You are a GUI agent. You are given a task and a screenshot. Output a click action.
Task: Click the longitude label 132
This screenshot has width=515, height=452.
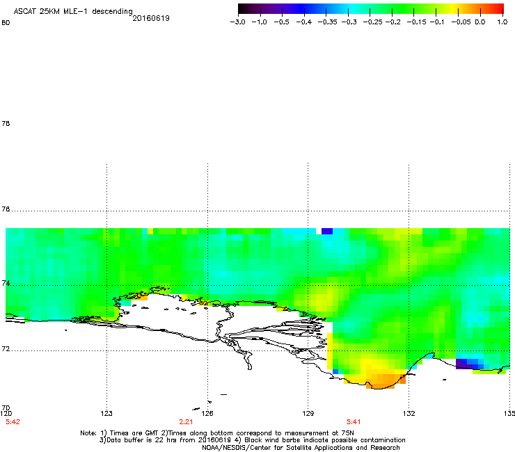pos(409,413)
